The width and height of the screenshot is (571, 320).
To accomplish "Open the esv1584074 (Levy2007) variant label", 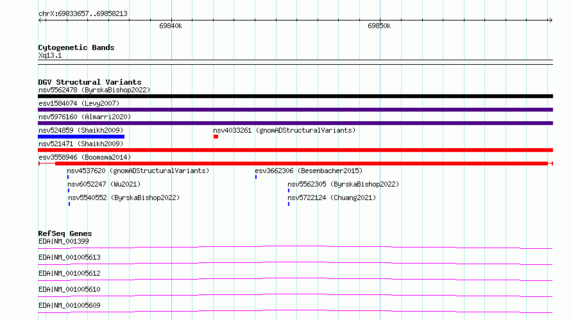I will (x=79, y=103).
